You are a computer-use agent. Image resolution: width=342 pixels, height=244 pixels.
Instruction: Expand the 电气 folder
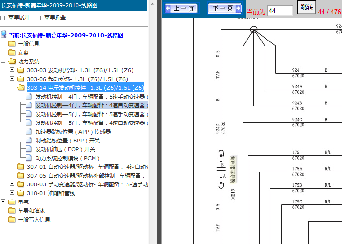3,202
